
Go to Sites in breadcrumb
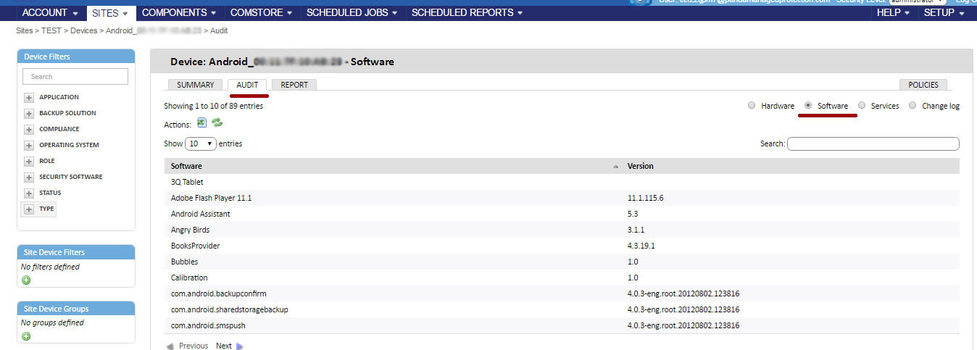(25, 30)
